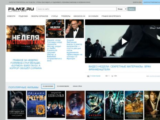Open the Harry Potter movie poster
The width and height of the screenshot is (160, 120).
[x=114, y=105]
